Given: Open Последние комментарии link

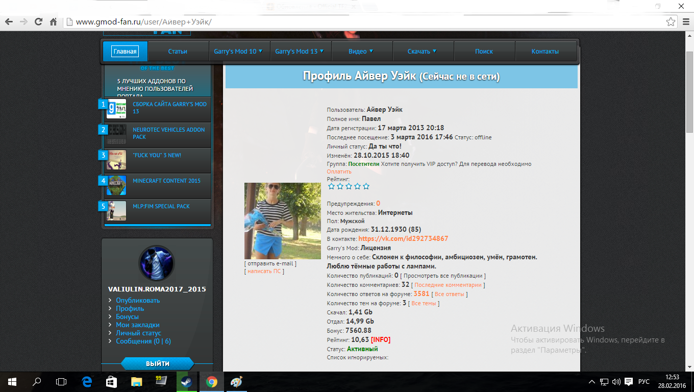Looking at the screenshot, I should click(448, 285).
